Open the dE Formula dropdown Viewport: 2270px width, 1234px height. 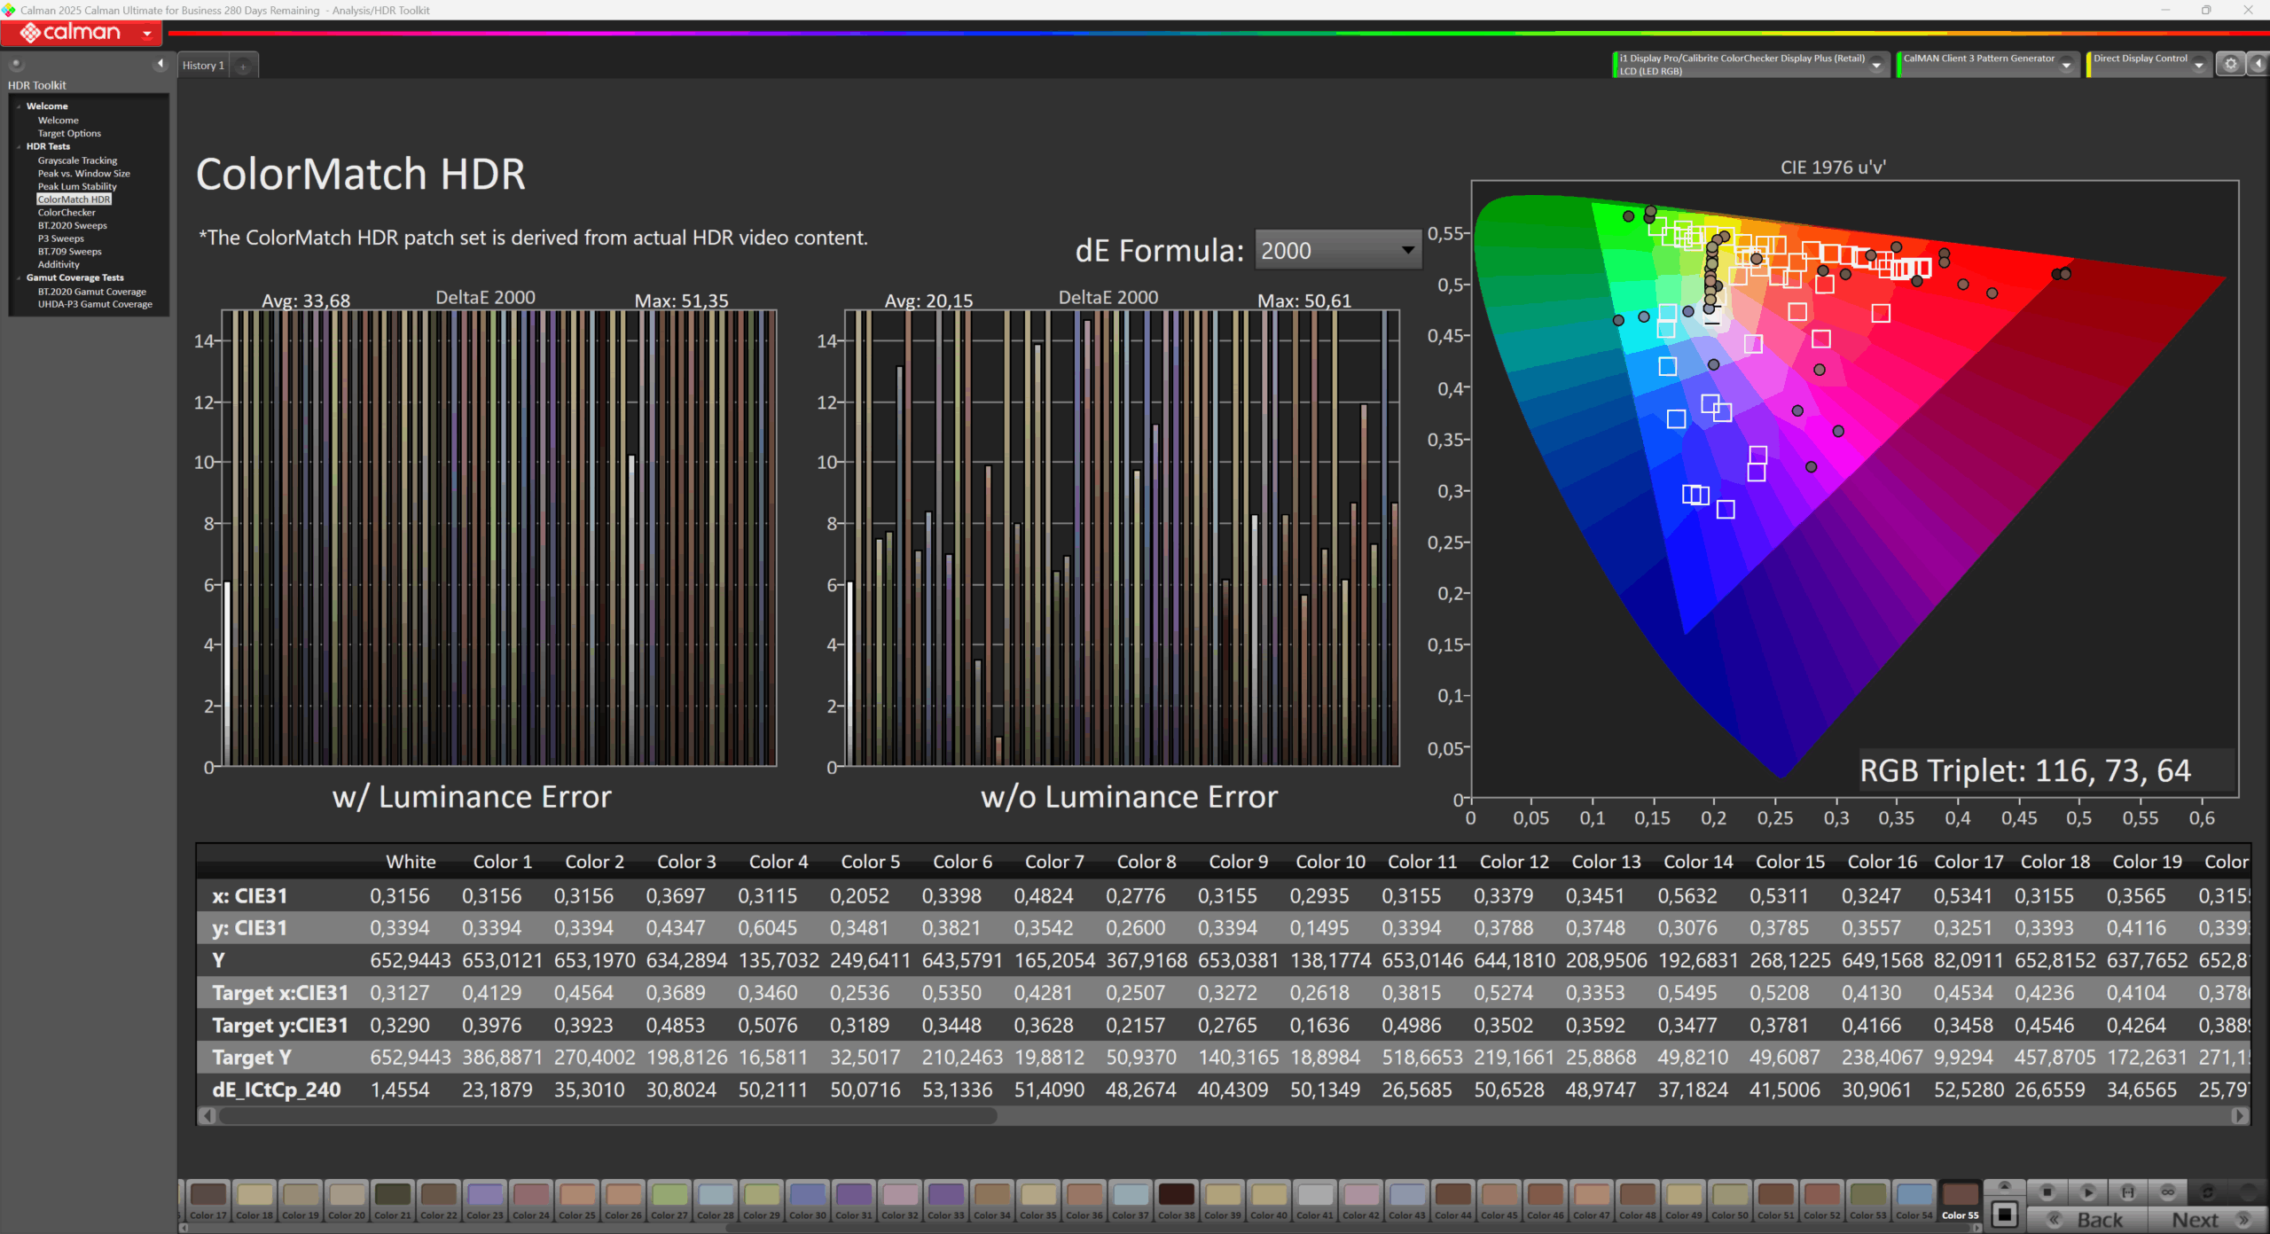tap(1337, 250)
